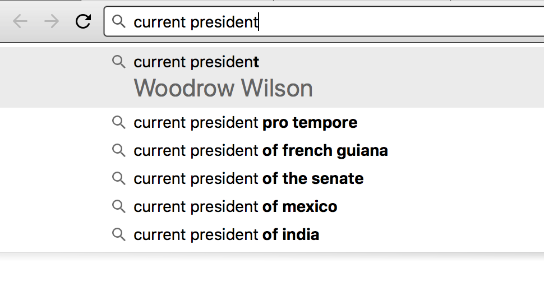
Task: Click the magnifier icon inside the address bar
Action: tap(119, 21)
